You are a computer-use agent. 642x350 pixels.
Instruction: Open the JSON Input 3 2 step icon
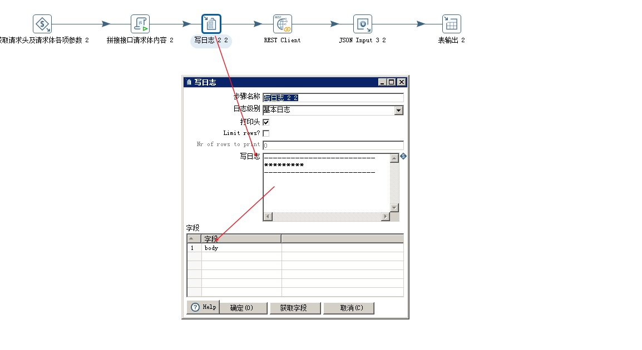click(x=363, y=23)
